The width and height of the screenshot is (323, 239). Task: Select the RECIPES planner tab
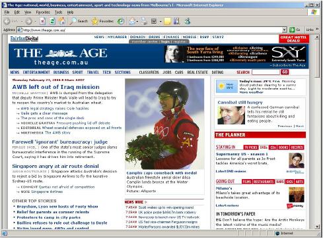click(x=297, y=147)
